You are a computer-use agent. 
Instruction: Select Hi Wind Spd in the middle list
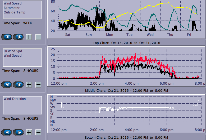(x=11, y=51)
